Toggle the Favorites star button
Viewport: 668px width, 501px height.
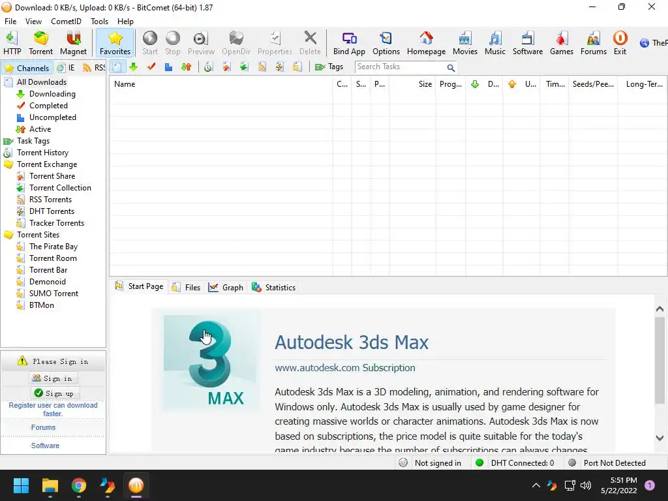[x=115, y=43]
